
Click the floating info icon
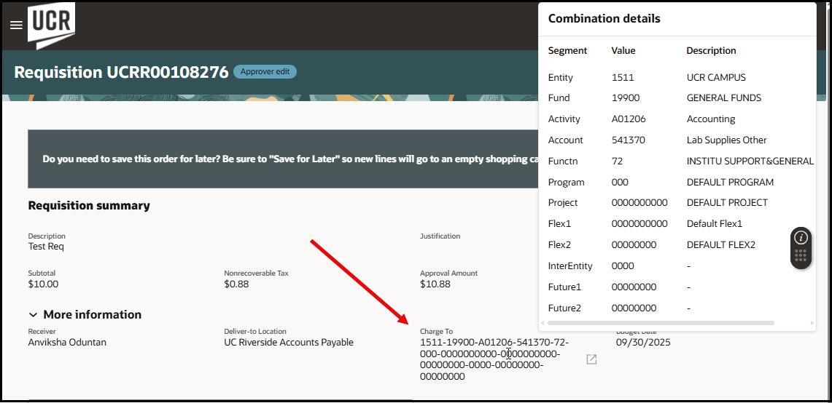click(801, 238)
